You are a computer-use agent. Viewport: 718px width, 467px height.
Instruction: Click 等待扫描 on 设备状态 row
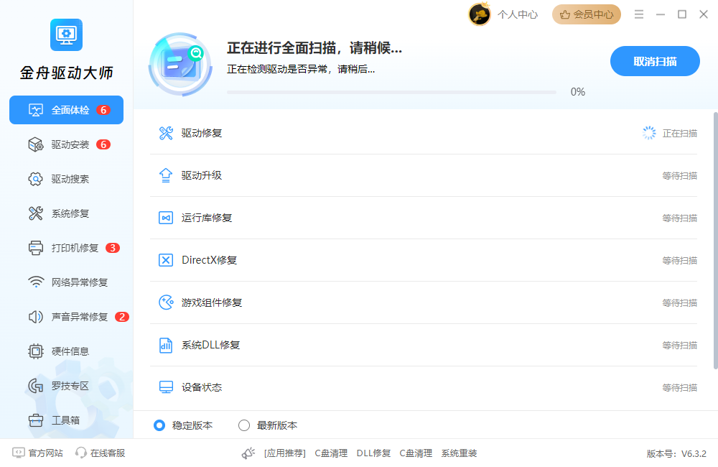click(x=679, y=388)
